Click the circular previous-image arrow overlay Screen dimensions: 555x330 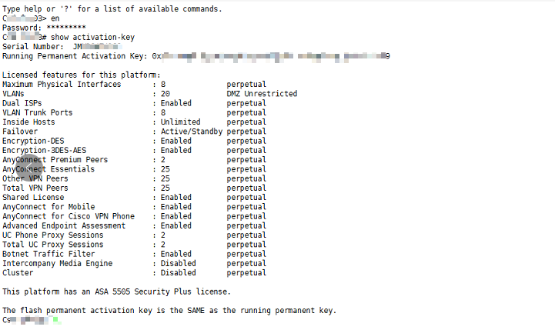click(x=30, y=168)
